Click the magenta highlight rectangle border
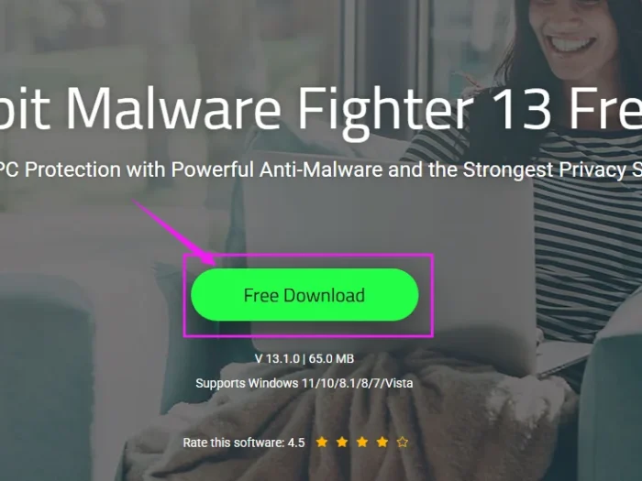Viewport: 642px width, 481px height. pyautogui.click(x=308, y=255)
